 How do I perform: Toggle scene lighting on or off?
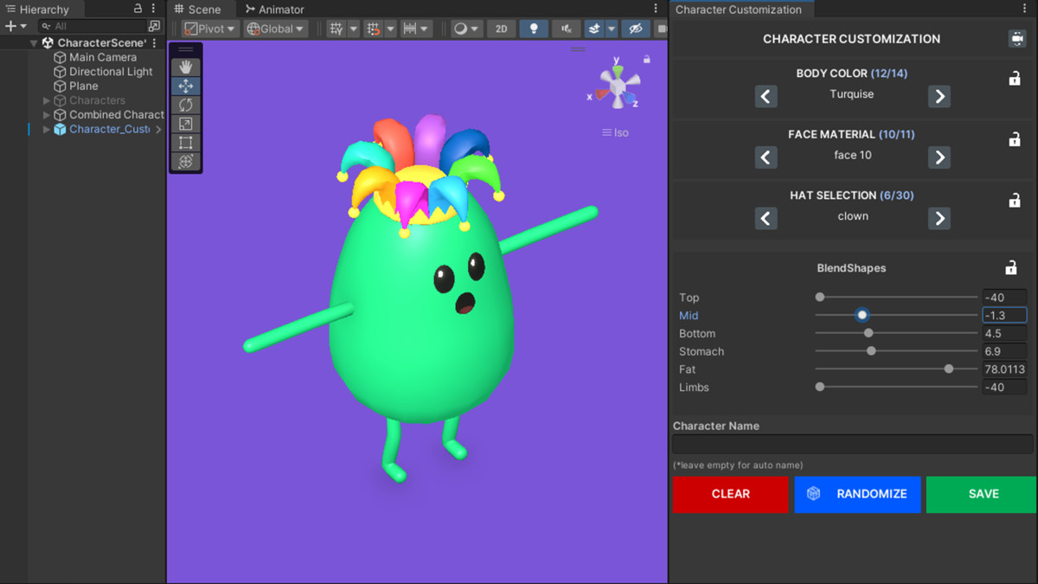534,28
